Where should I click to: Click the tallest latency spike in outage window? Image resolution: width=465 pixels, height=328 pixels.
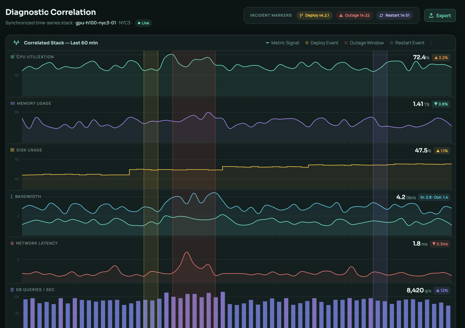pyautogui.click(x=187, y=253)
